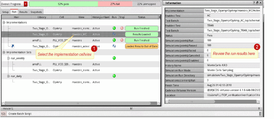Collapse the Implementations tree node
The height and width of the screenshot is (119, 274).
click(4, 22)
